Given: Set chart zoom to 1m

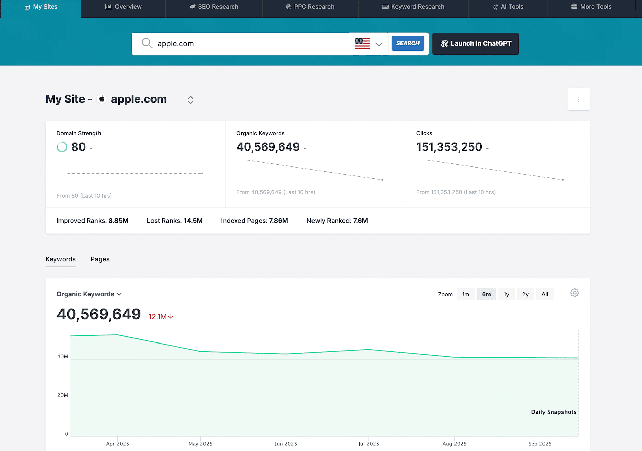Looking at the screenshot, I should tap(465, 294).
